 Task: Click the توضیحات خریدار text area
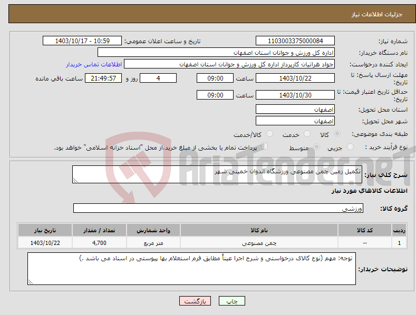[191, 269]
